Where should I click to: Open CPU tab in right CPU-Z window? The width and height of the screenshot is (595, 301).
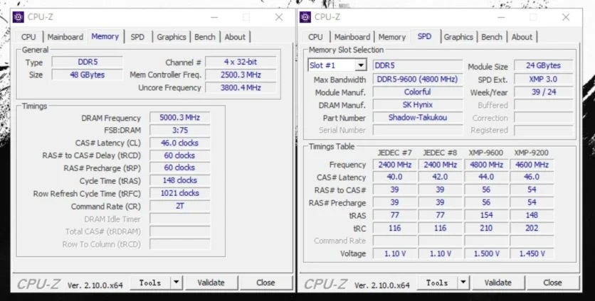tap(315, 37)
